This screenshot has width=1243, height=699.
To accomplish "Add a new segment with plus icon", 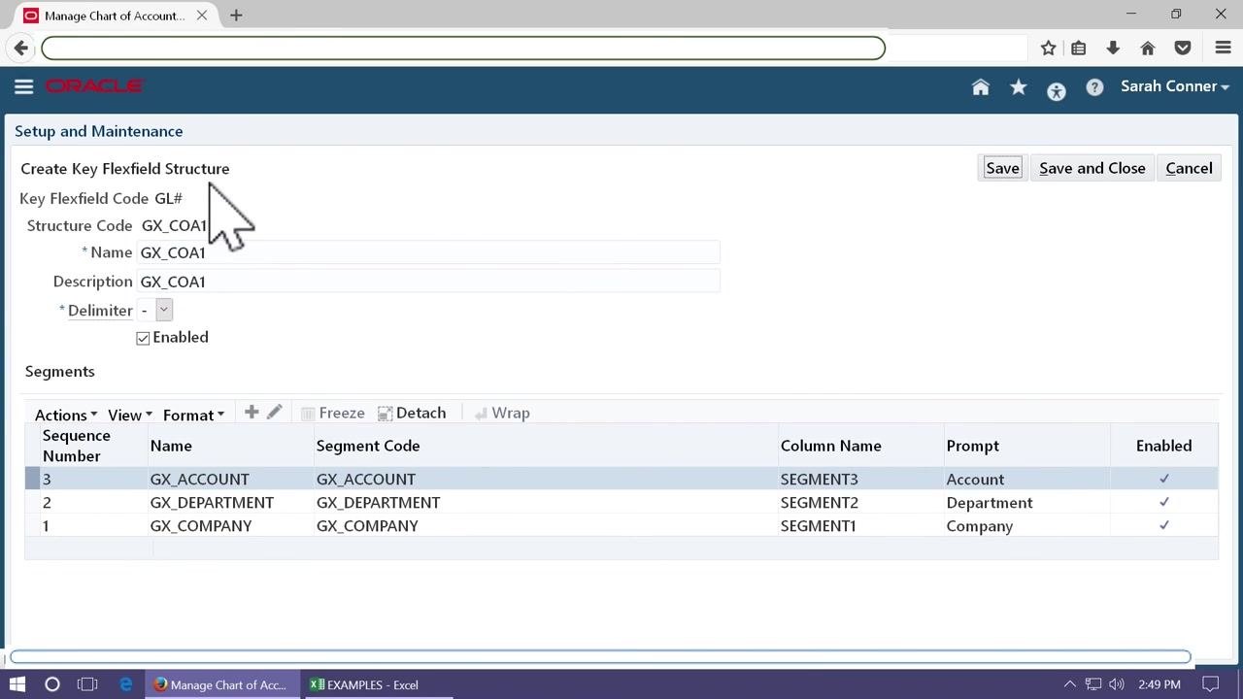I will coord(252,413).
